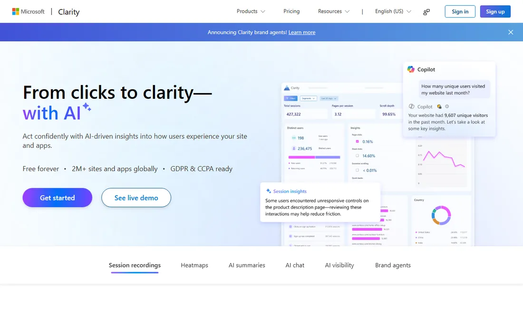The height and width of the screenshot is (327, 523).
Task: Click the pink line chart in preview
Action: coord(444,159)
